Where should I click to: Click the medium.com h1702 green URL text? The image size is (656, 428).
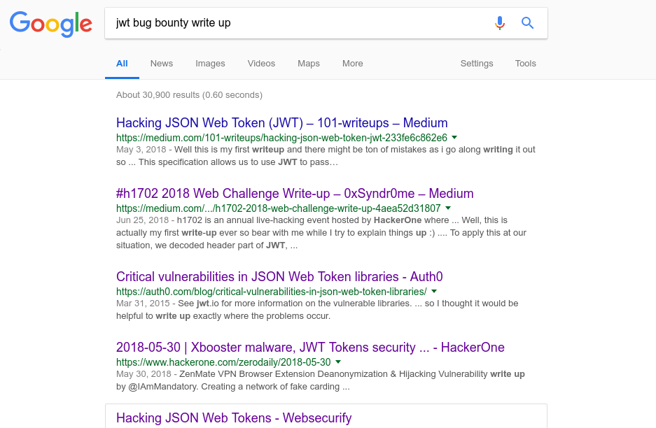pos(278,208)
